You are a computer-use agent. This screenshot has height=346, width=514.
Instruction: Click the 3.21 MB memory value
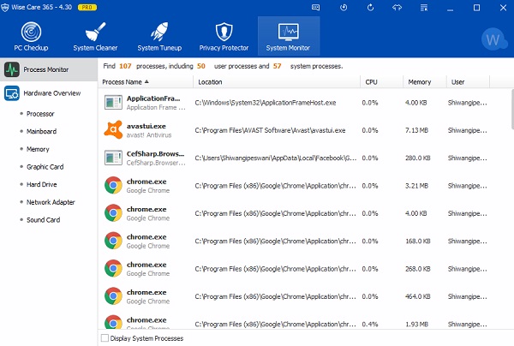pyautogui.click(x=416, y=186)
